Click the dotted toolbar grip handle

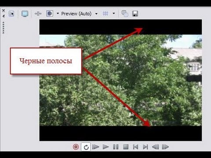pyautogui.click(x=4, y=28)
